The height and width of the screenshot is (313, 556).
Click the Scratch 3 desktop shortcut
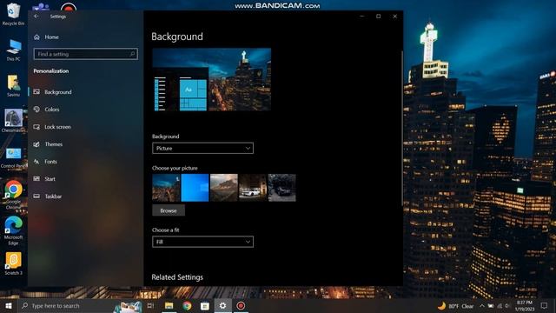click(14, 263)
